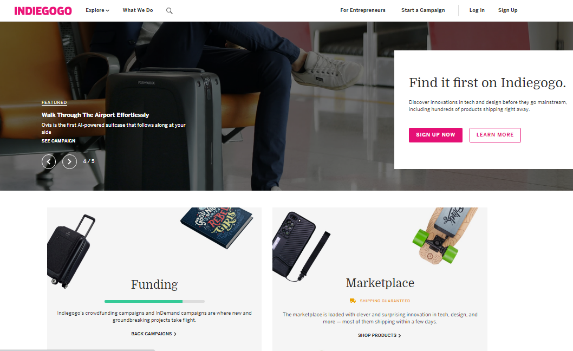Advance to next featured slide arrow
The height and width of the screenshot is (351, 573).
69,161
